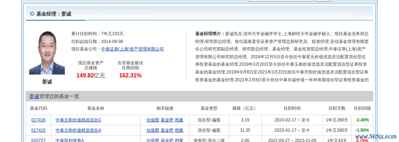This screenshot has height=142, width=399.
Task: Click the 基金名称 column header
Action: point(96,108)
